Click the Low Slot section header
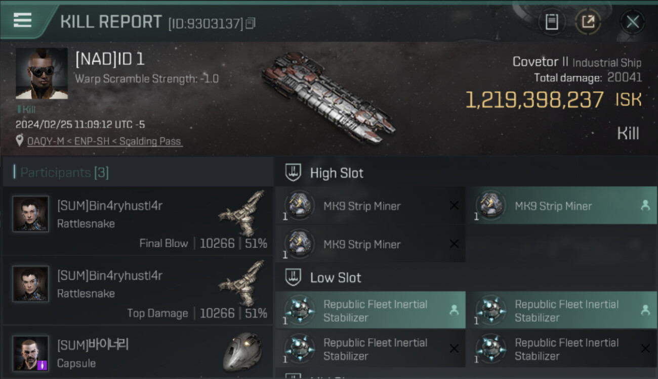Viewport: 658px width, 379px height. point(336,277)
